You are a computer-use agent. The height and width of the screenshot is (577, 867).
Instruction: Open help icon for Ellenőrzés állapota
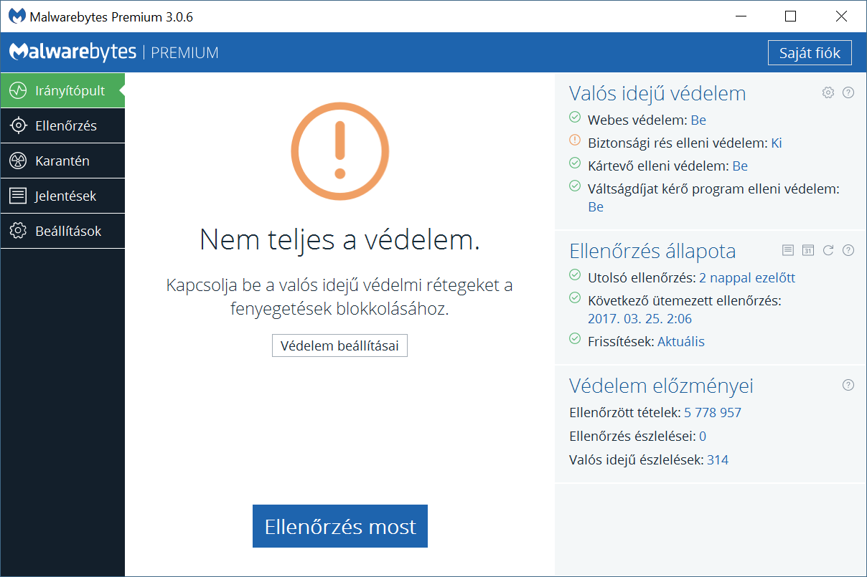pos(848,250)
